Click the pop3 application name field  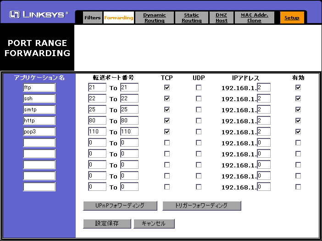39,132
